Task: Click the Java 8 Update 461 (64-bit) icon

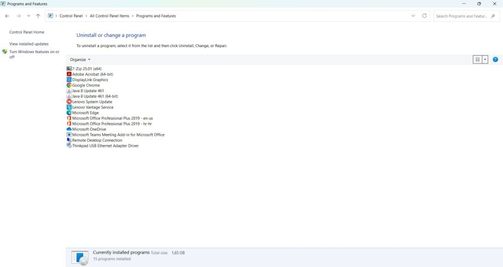Action: 68,96
